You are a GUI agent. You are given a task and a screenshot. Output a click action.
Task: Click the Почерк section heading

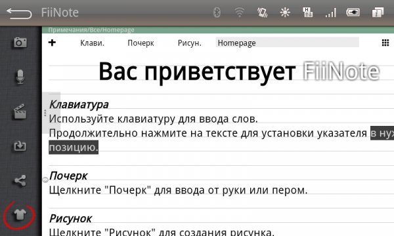click(68, 176)
